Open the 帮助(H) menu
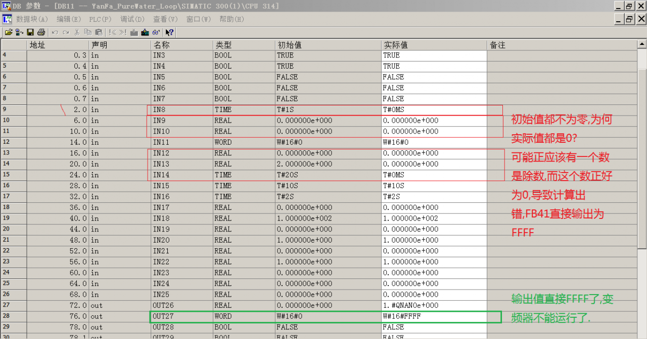This screenshot has width=647, height=339. (x=232, y=19)
